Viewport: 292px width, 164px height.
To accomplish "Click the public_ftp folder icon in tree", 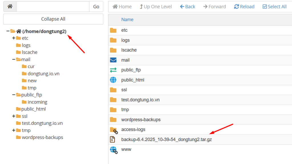I will [19, 95].
